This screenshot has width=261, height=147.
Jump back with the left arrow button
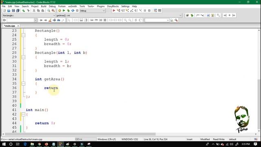click(41, 20)
